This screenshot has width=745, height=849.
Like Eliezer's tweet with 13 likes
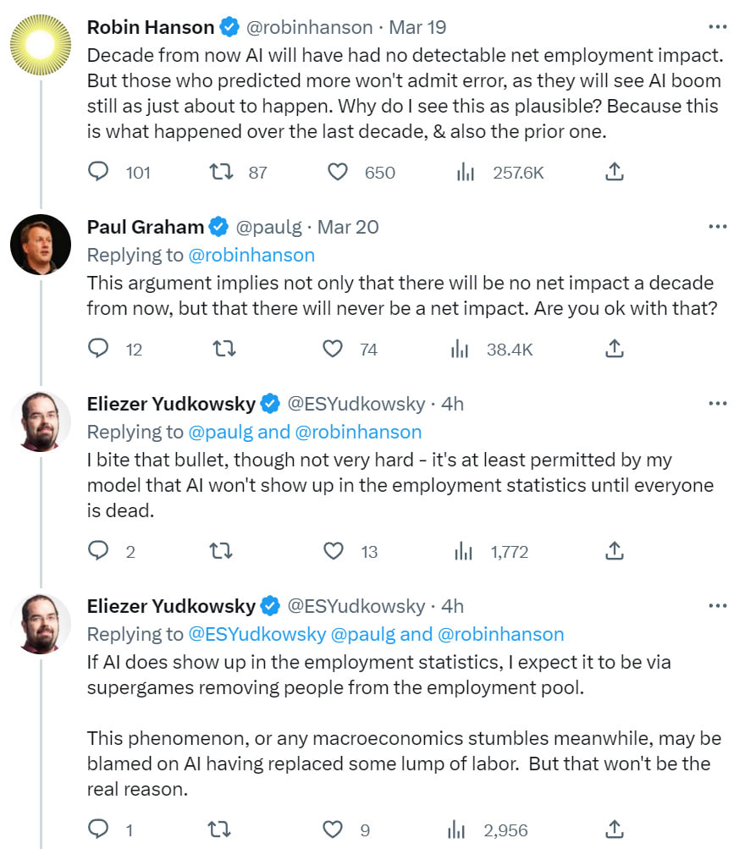333,551
